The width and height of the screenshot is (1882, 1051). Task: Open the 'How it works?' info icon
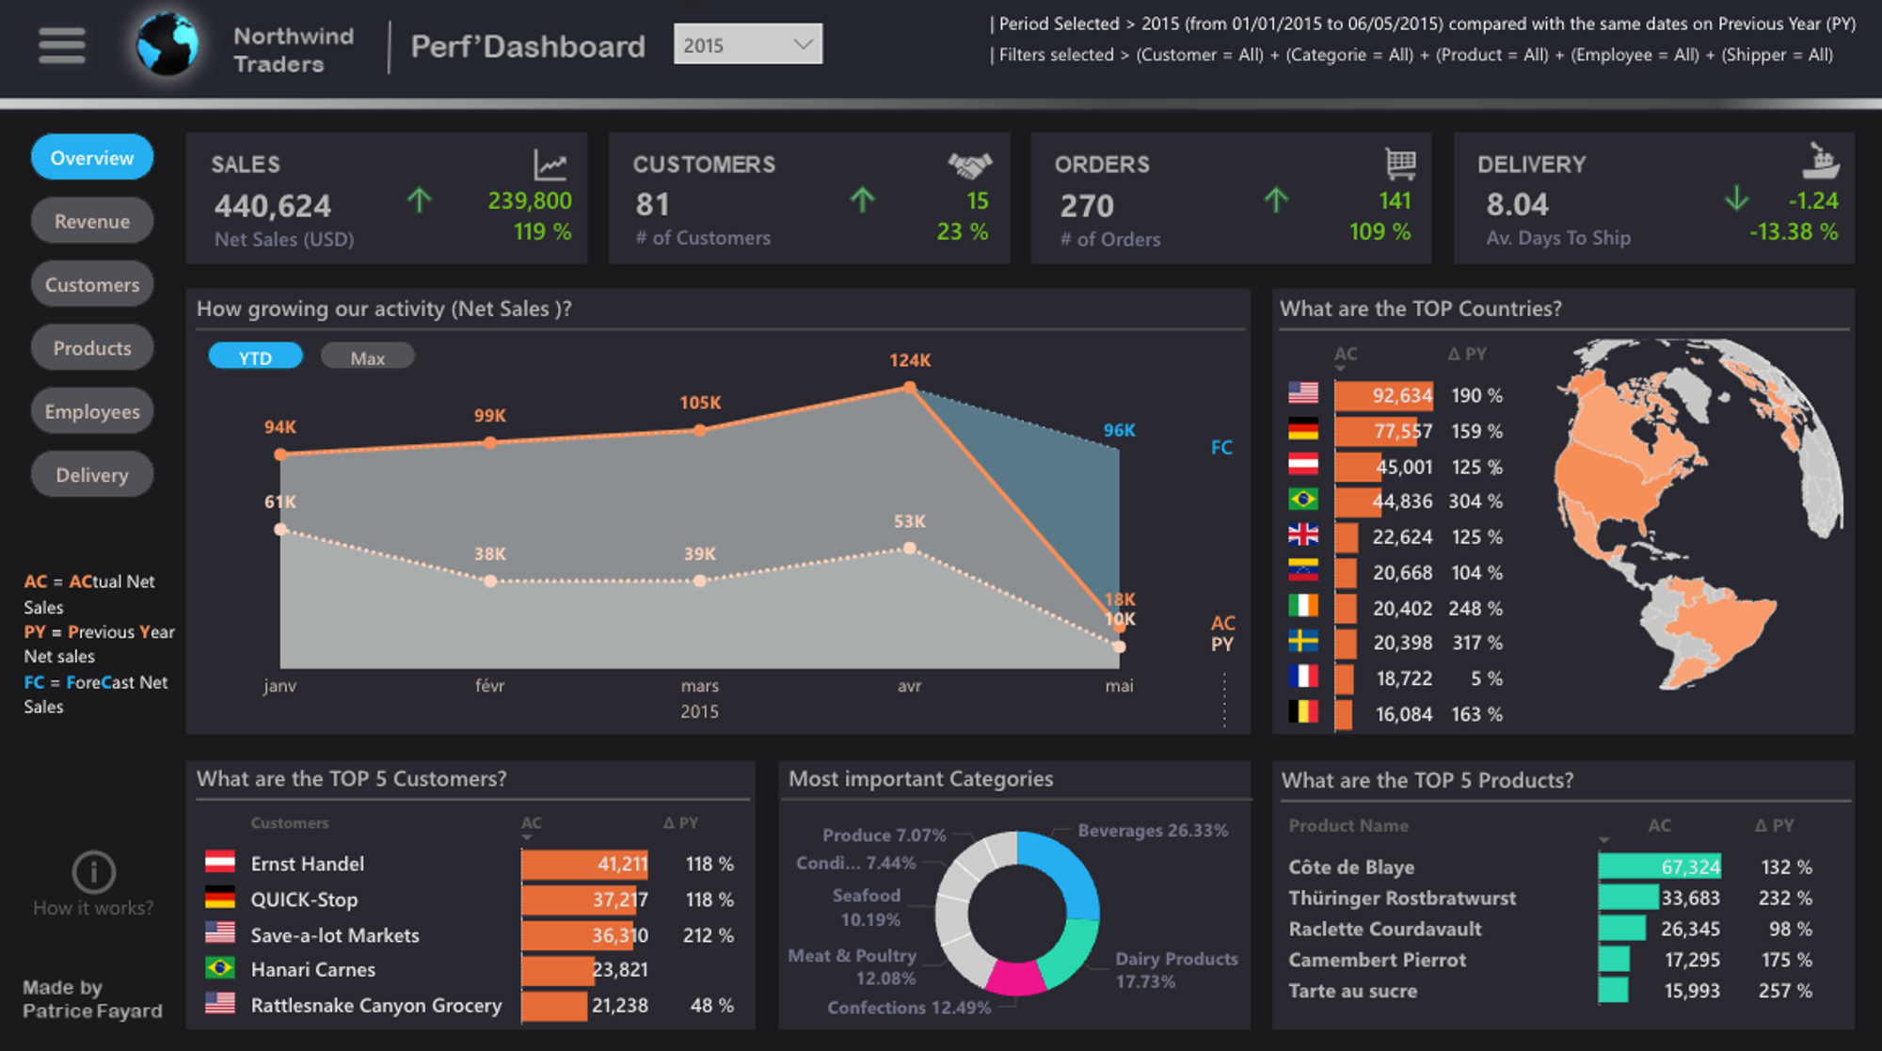(x=92, y=871)
